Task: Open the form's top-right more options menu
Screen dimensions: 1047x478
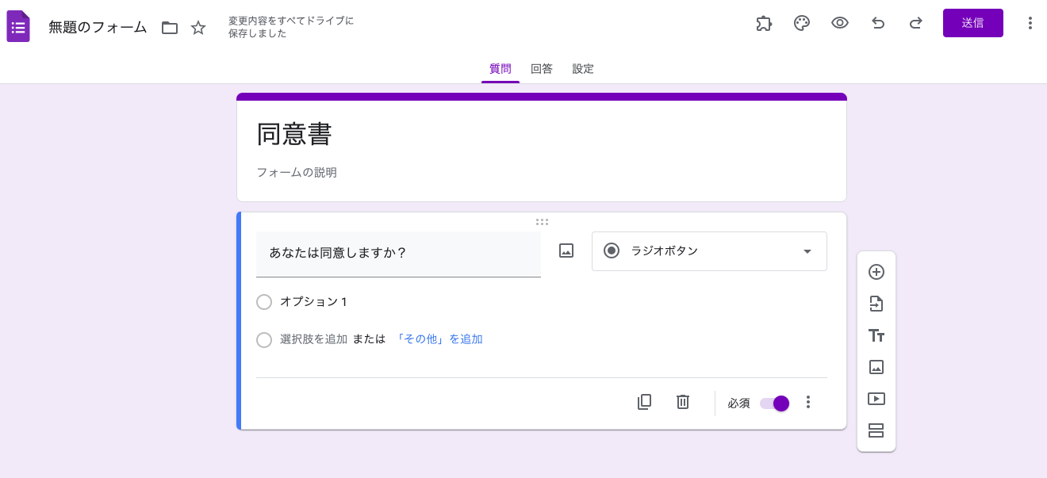Action: tap(1030, 23)
